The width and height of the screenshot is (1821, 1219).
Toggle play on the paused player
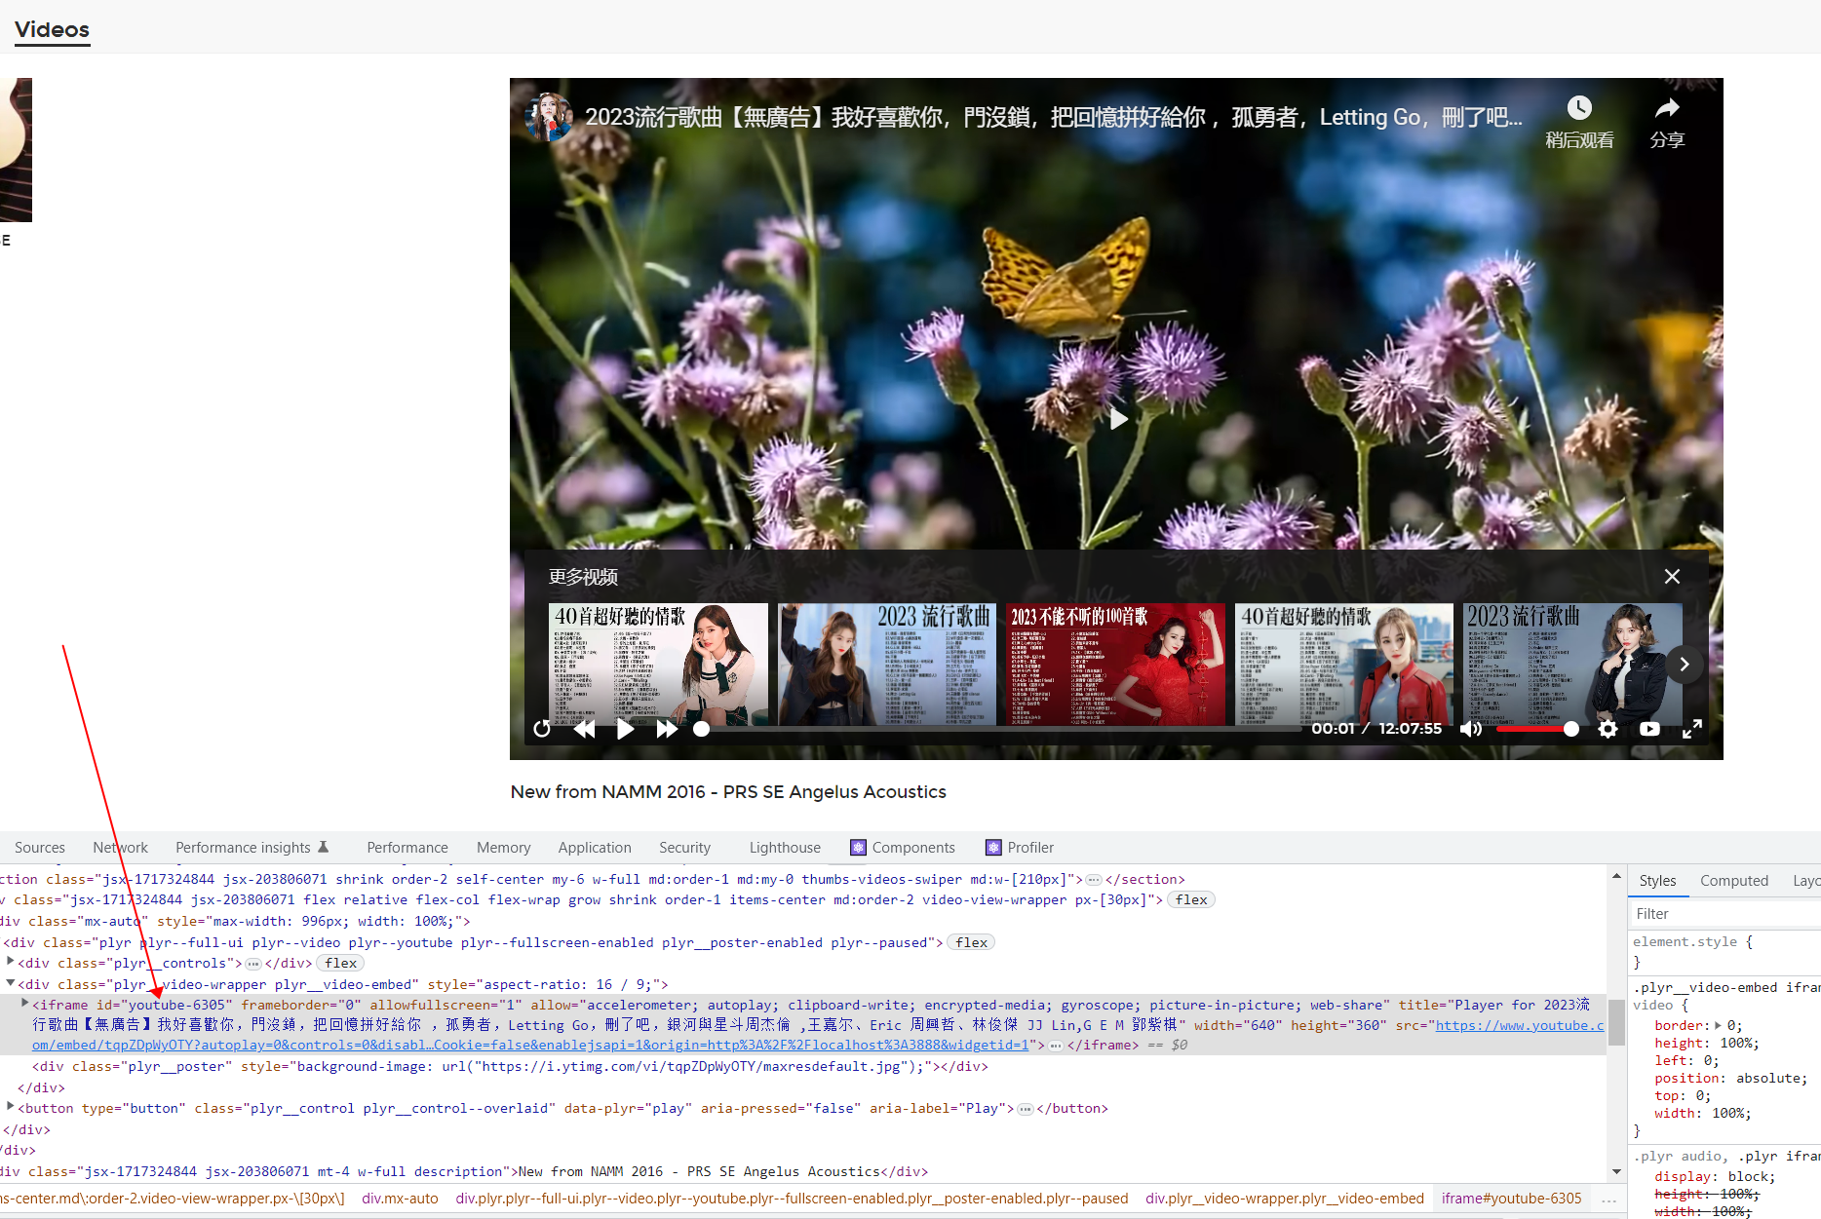coord(1117,418)
